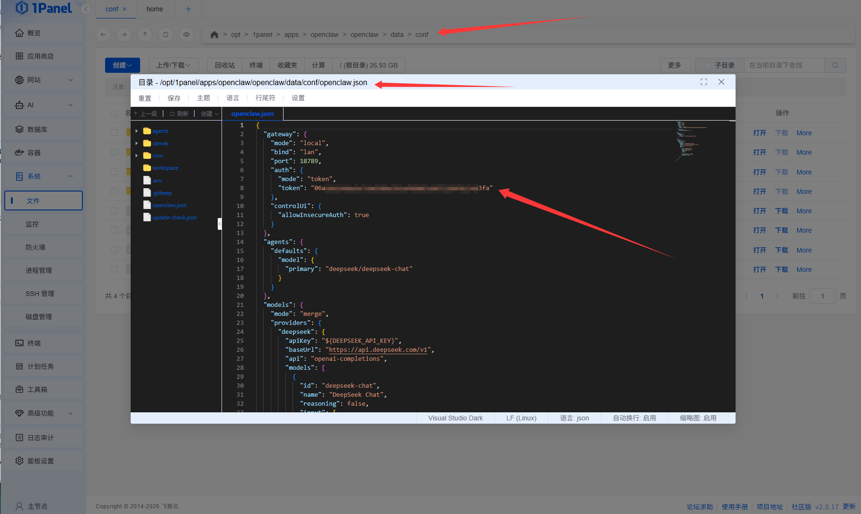
Task: Open the 创建 create dropdown button
Action: (122, 65)
